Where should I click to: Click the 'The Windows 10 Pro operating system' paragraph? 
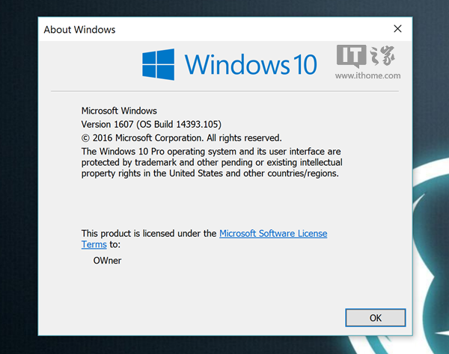tap(212, 162)
